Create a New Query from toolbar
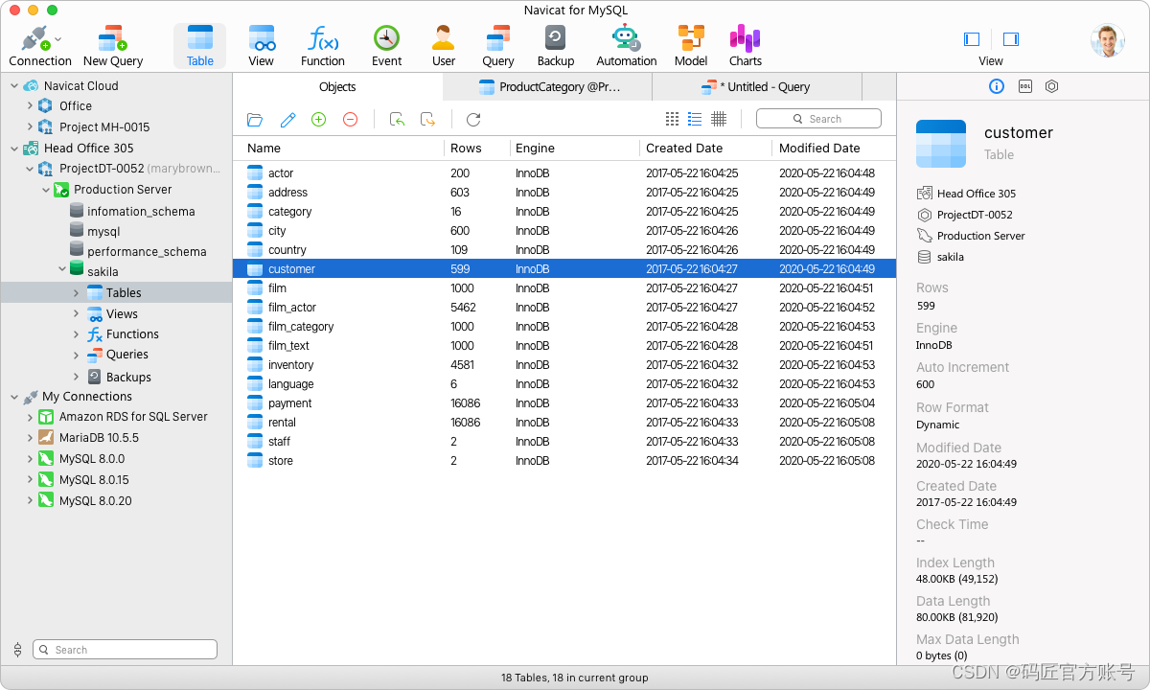The width and height of the screenshot is (1150, 690). click(x=113, y=45)
